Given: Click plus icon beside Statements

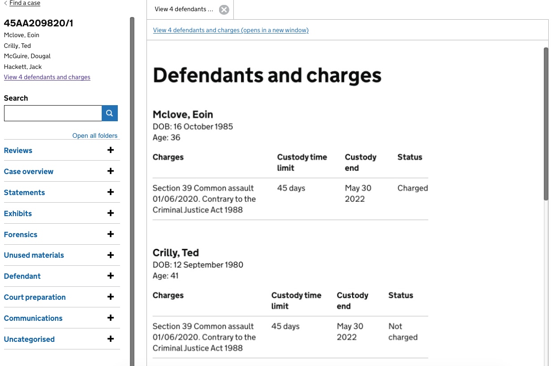Looking at the screenshot, I should [x=111, y=192].
